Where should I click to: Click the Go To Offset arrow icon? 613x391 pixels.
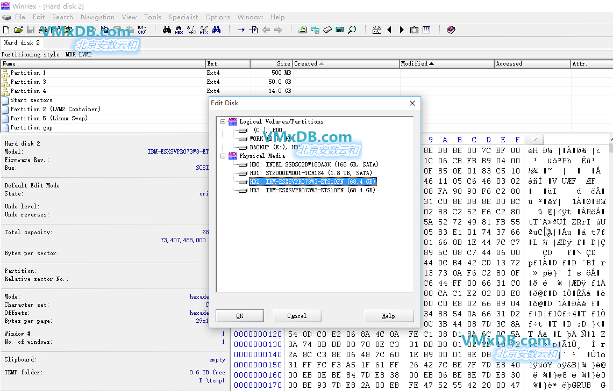241,30
